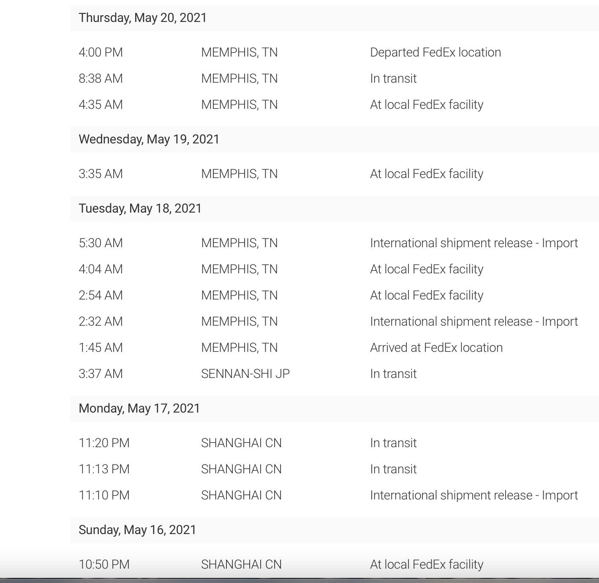Image resolution: width=599 pixels, height=583 pixels.
Task: Select the 10:50 PM timestamp
Action: click(x=104, y=564)
